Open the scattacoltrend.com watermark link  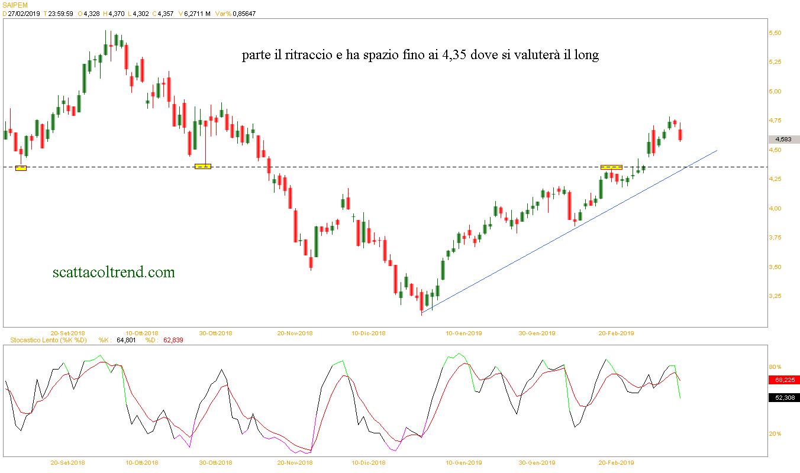[x=114, y=273]
